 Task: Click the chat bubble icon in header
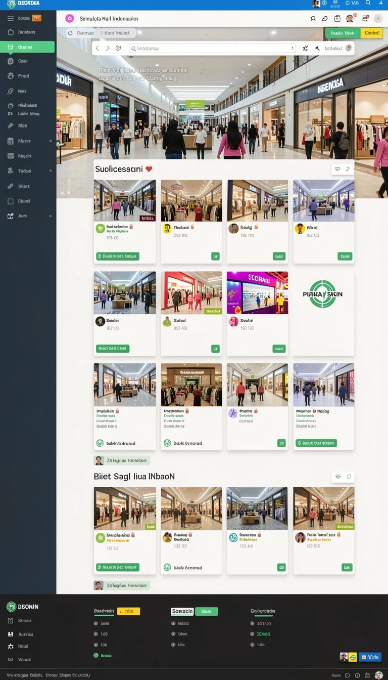(325, 18)
